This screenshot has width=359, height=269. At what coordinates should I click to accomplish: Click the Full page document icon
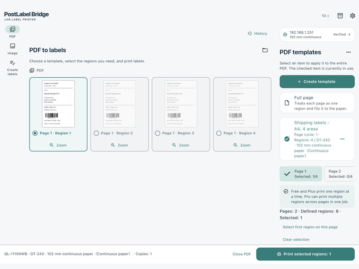(x=287, y=103)
